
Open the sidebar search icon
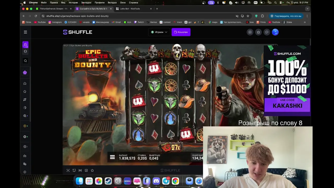click(25, 61)
